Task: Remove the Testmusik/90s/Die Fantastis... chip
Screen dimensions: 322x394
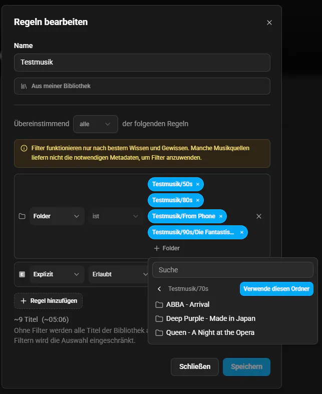Action: click(242, 232)
